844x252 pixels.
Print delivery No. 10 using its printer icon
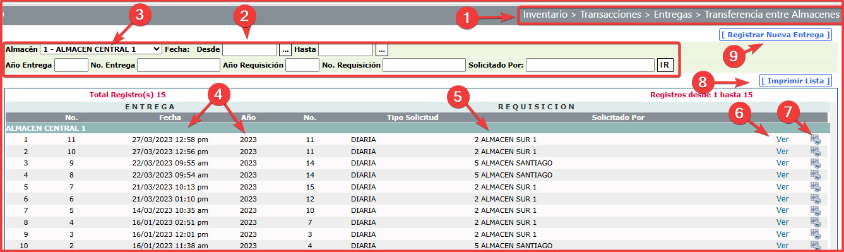click(x=815, y=152)
